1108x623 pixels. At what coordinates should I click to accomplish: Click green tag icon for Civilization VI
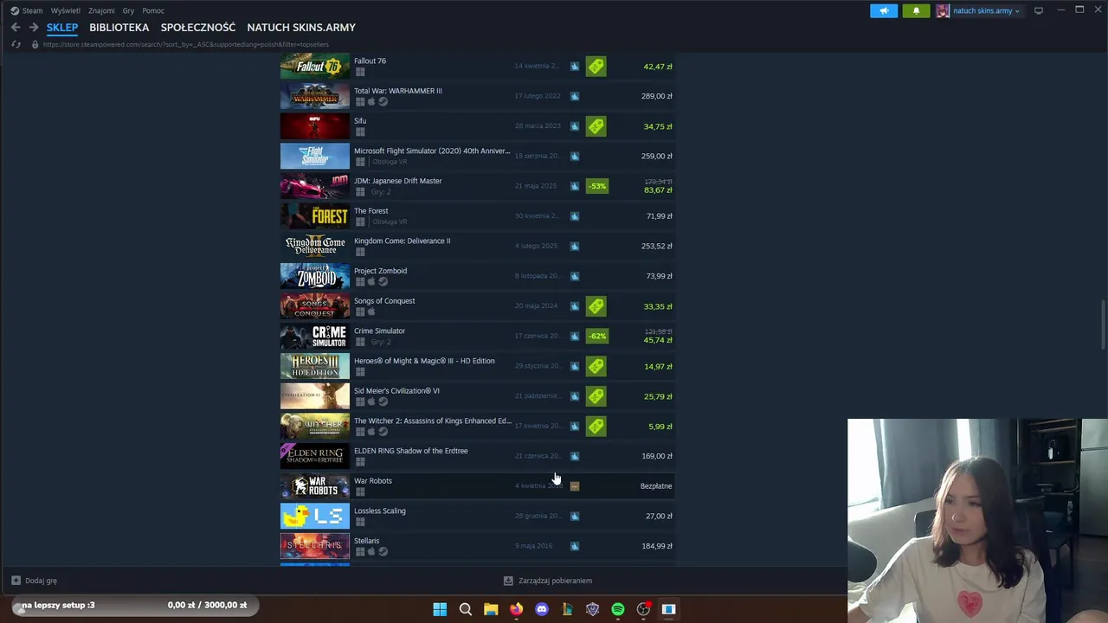click(x=596, y=396)
